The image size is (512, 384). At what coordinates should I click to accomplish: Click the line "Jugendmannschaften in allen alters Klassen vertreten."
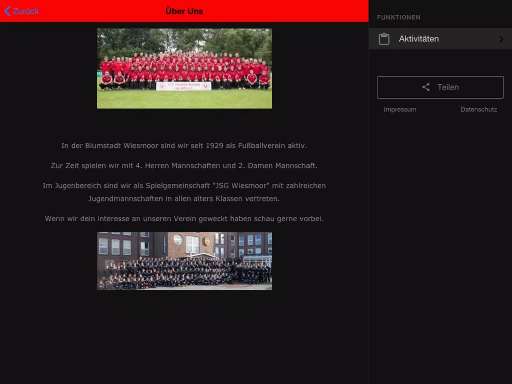coord(184,198)
